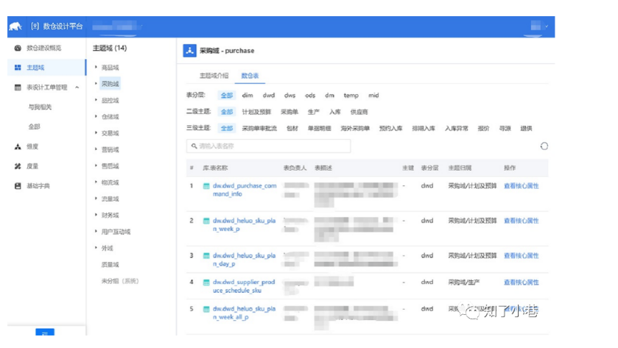Filter table layer by temp

click(x=351, y=95)
